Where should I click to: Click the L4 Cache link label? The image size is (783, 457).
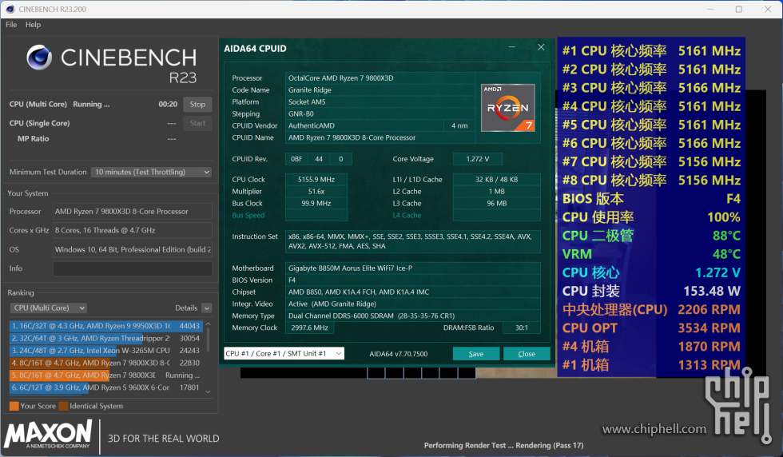407,215
